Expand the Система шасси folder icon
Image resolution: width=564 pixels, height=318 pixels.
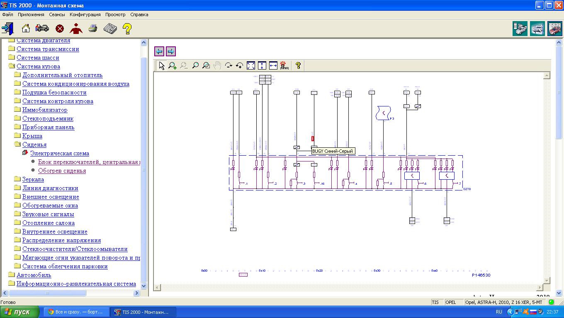[12, 58]
